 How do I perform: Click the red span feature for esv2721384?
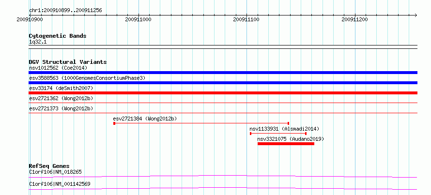pos(201,123)
